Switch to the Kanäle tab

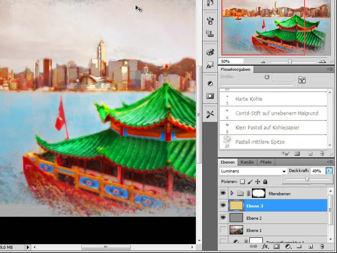(247, 162)
